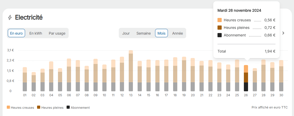
Task: Toggle Heures pleines legend swatch
Action: click(x=39, y=107)
